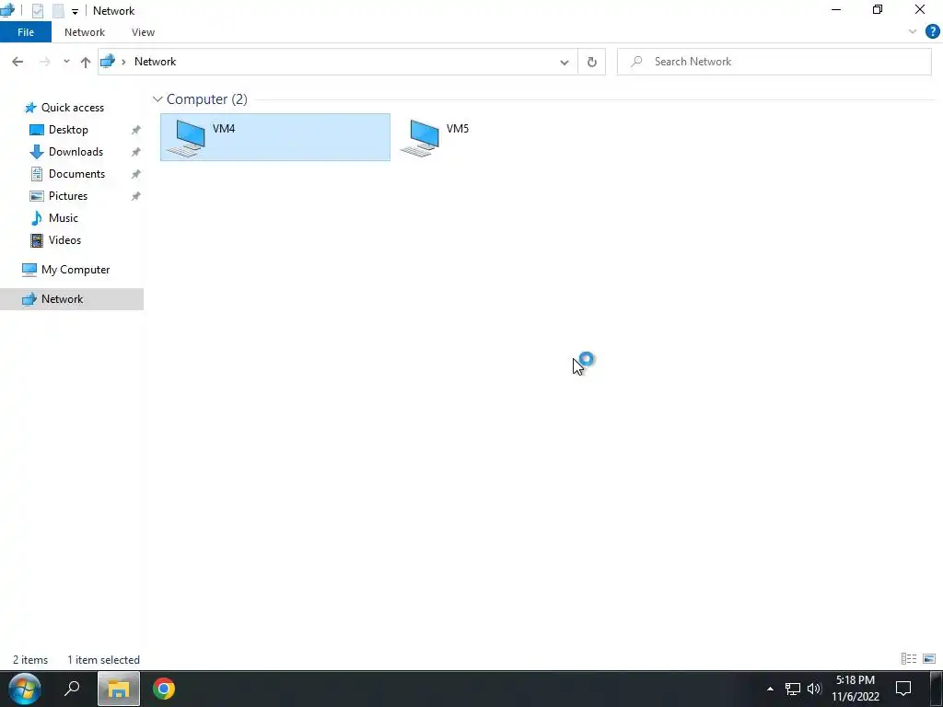This screenshot has height=707, width=943.
Task: Click the Network path in address bar
Action: tap(155, 62)
